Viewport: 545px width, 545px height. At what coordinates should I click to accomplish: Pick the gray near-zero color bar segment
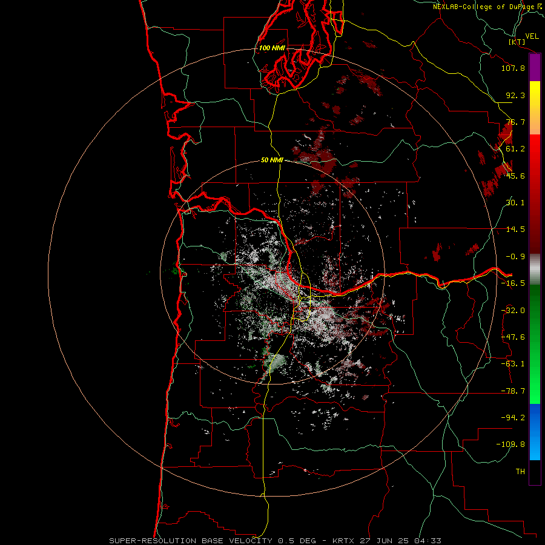point(535,269)
